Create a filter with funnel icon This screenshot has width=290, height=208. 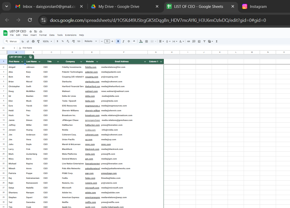click(204, 41)
